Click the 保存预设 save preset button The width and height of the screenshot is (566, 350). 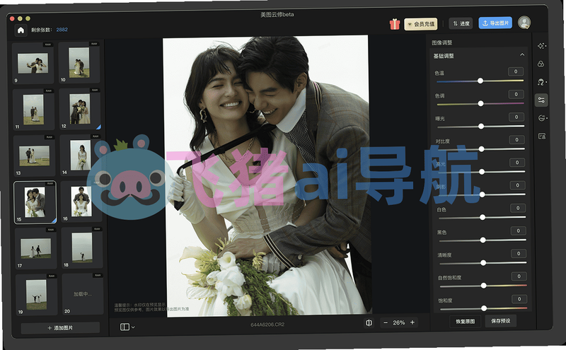501,321
